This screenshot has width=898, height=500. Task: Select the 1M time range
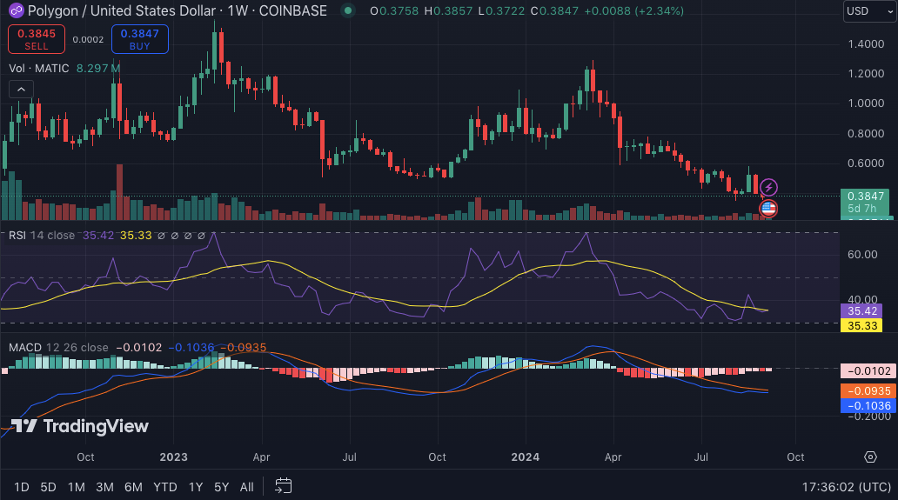77,487
